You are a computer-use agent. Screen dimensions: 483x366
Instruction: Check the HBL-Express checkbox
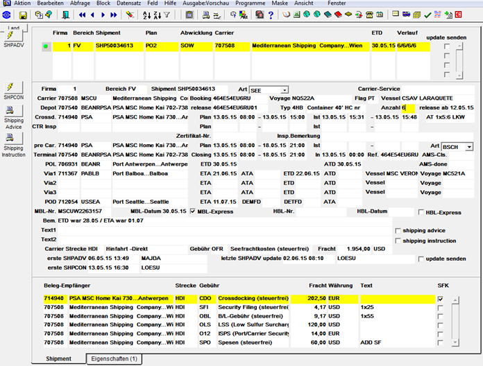coord(421,212)
